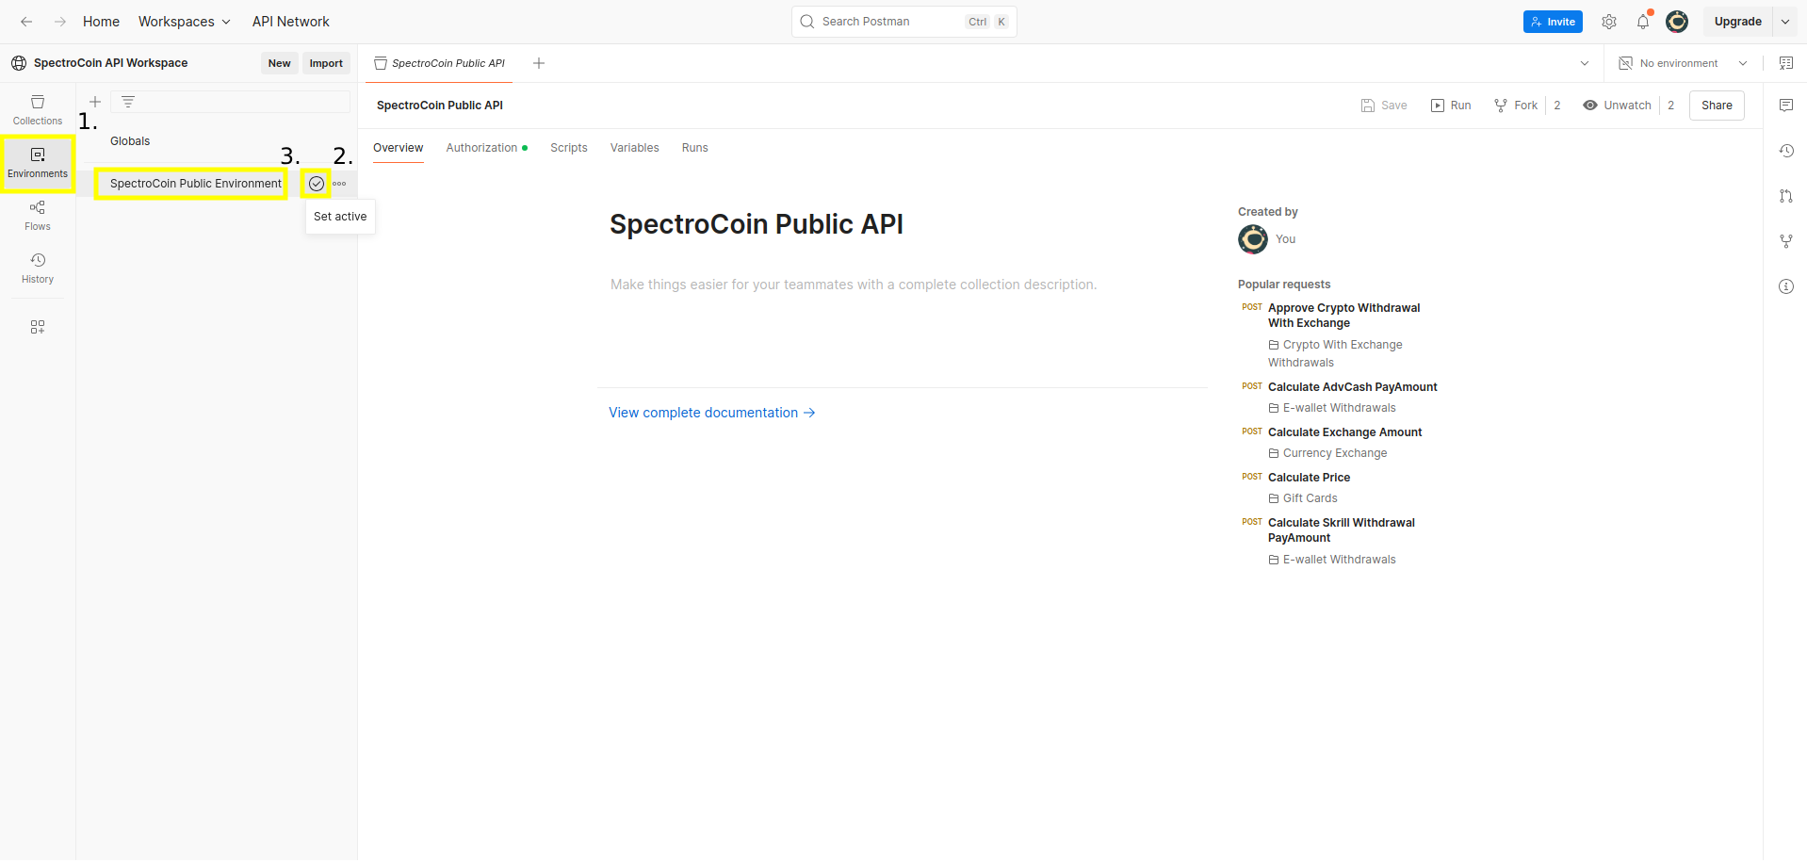The width and height of the screenshot is (1807, 863).
Task: Open more actions for SpectroCoin Public Environment
Action: coord(340,184)
